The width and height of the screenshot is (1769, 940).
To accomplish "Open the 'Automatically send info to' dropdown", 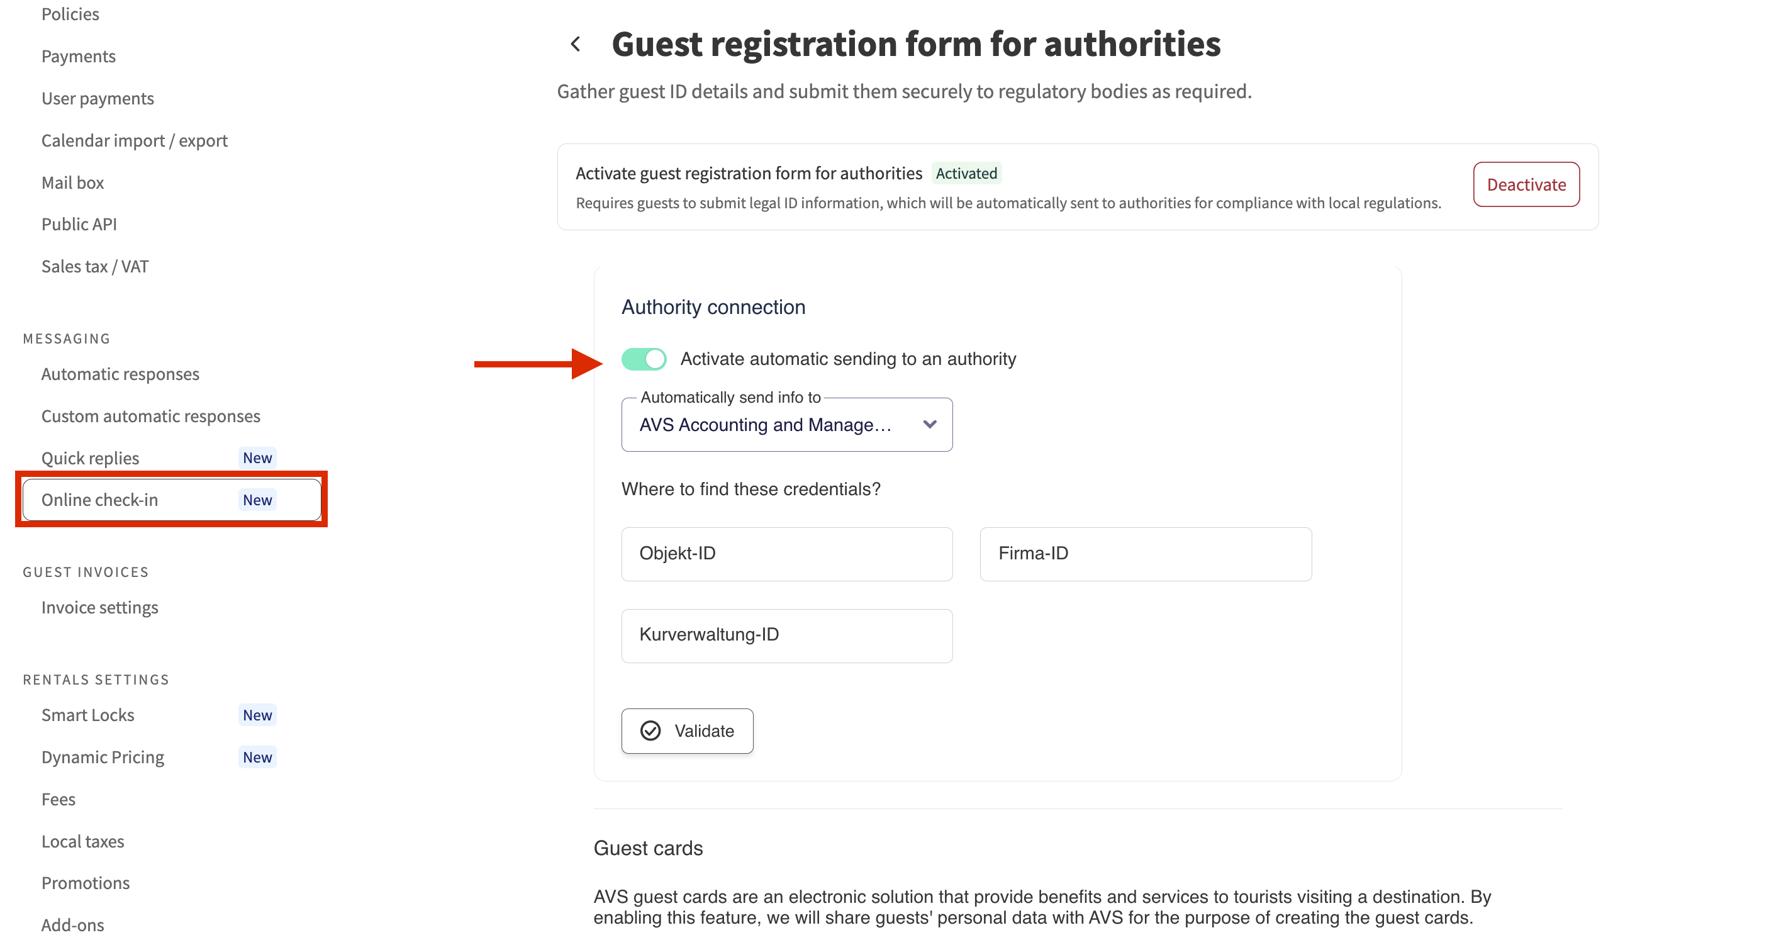I will point(786,424).
